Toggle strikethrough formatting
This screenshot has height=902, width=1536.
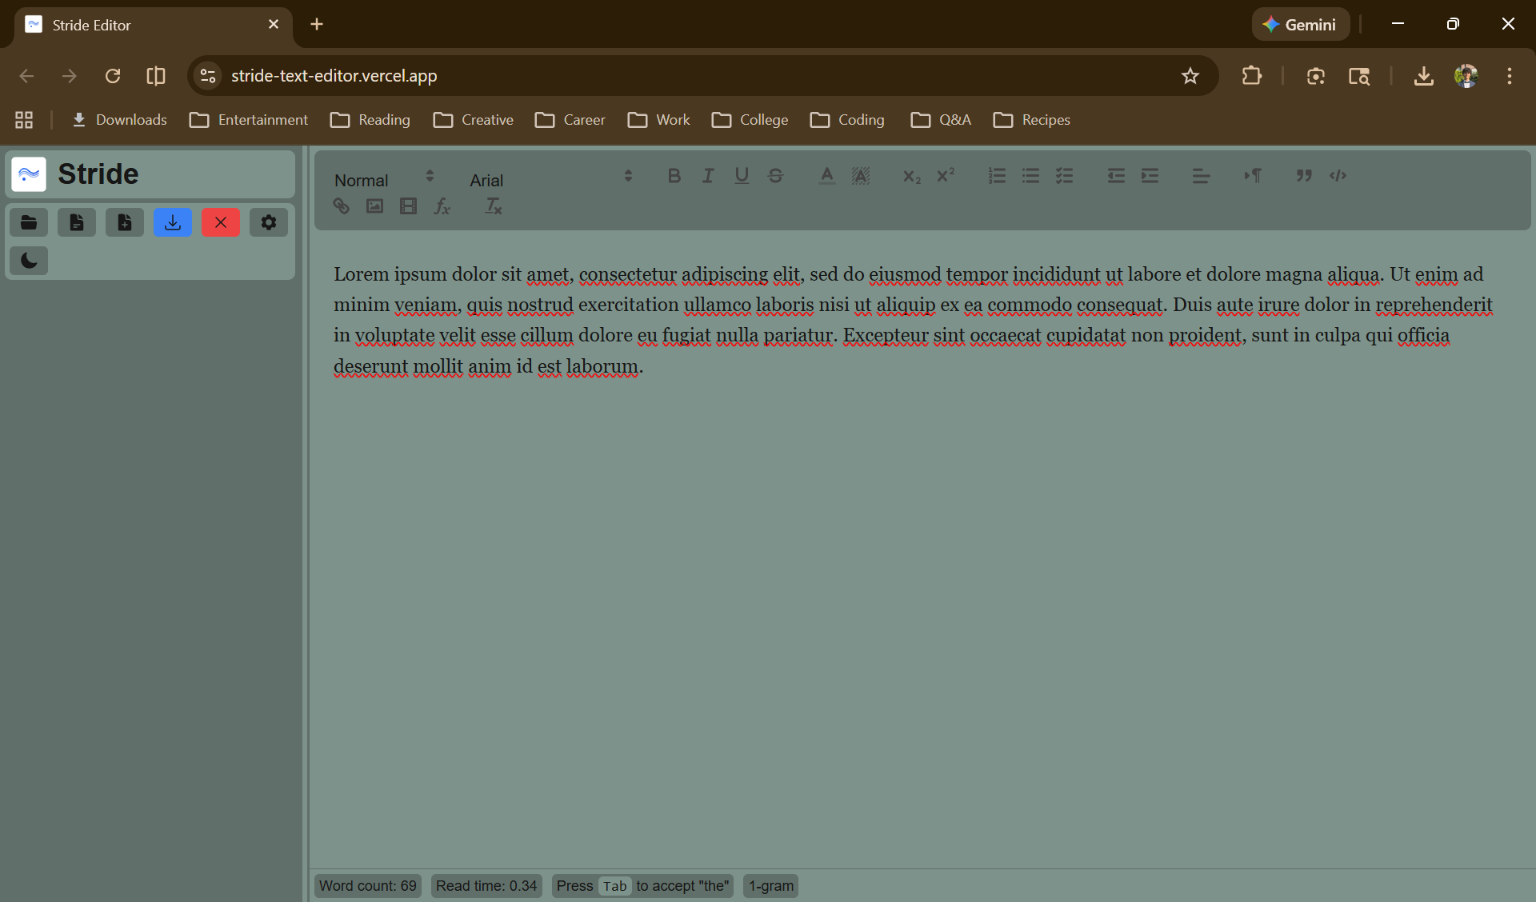(x=775, y=176)
